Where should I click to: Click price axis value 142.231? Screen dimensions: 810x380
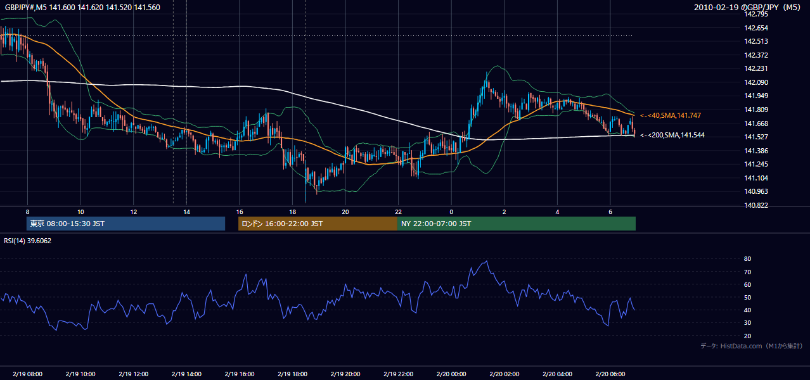click(755, 68)
